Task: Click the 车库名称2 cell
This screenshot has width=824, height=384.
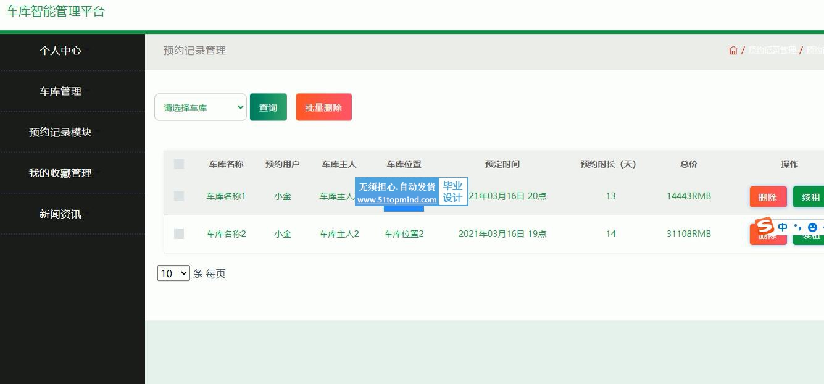Action: (x=227, y=234)
